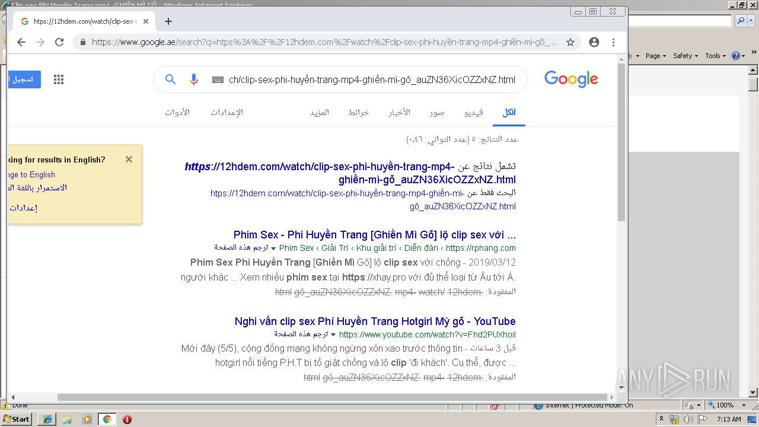This screenshot has height=427, width=759.
Task: Open Chrome's three-dot menu
Action: pyautogui.click(x=614, y=42)
